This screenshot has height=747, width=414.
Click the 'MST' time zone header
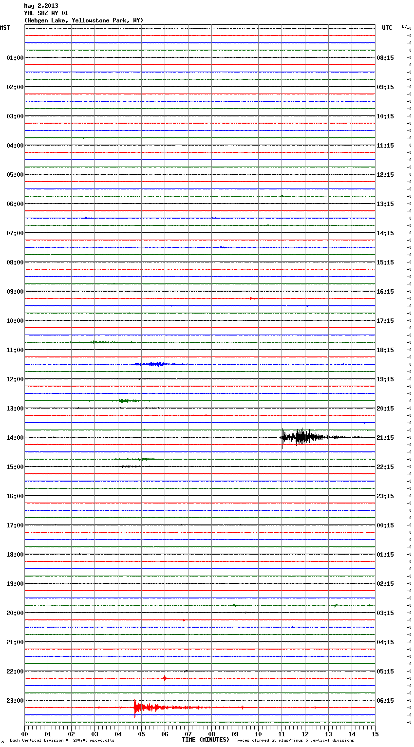pos(5,28)
